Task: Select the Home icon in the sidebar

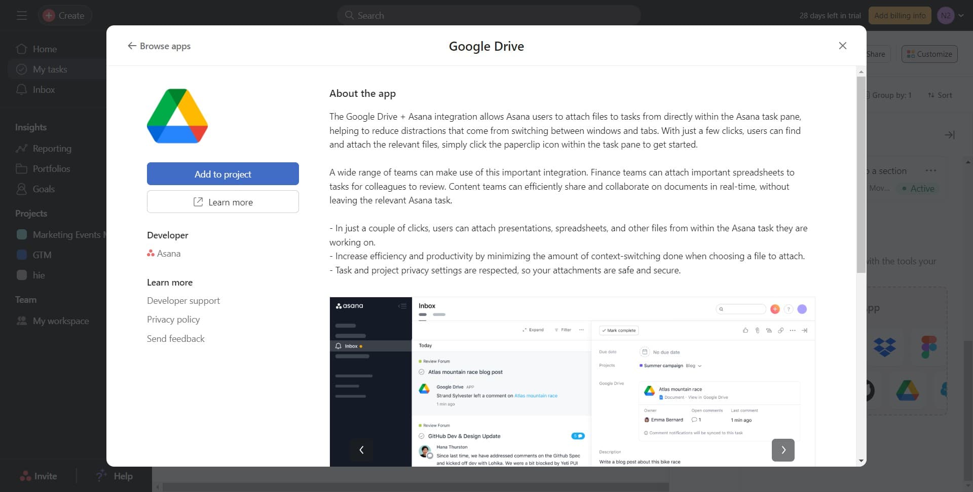Action: point(21,49)
